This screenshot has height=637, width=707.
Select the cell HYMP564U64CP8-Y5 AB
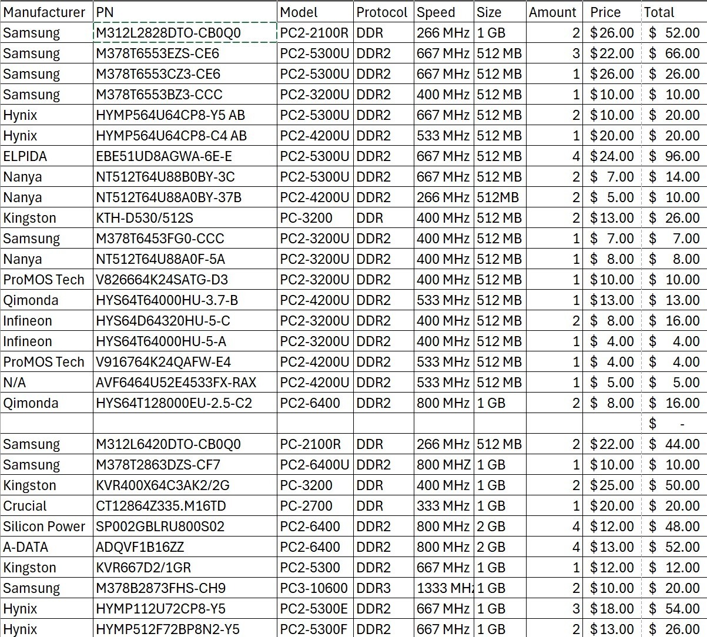coord(185,115)
